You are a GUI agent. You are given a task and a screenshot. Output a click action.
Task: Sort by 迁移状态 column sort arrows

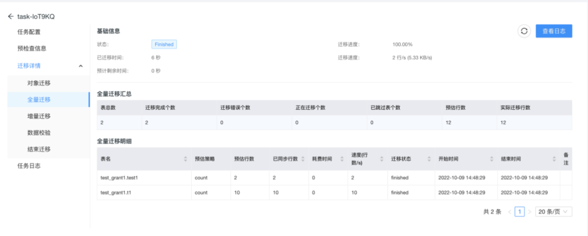429,159
